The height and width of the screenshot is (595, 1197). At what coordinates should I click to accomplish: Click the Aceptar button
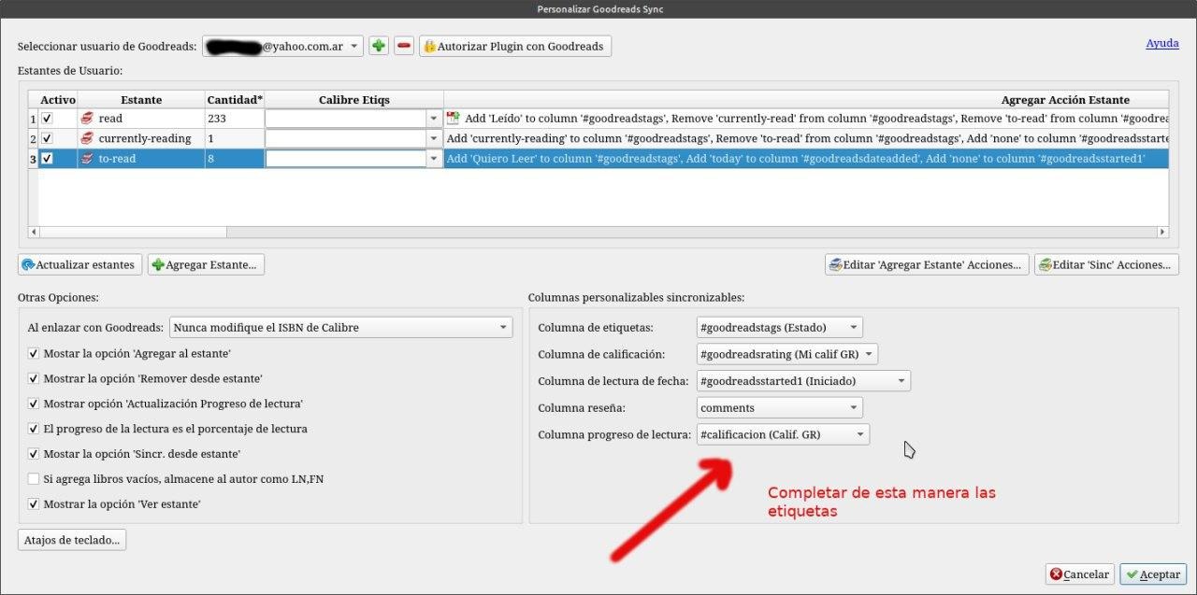pos(1152,574)
